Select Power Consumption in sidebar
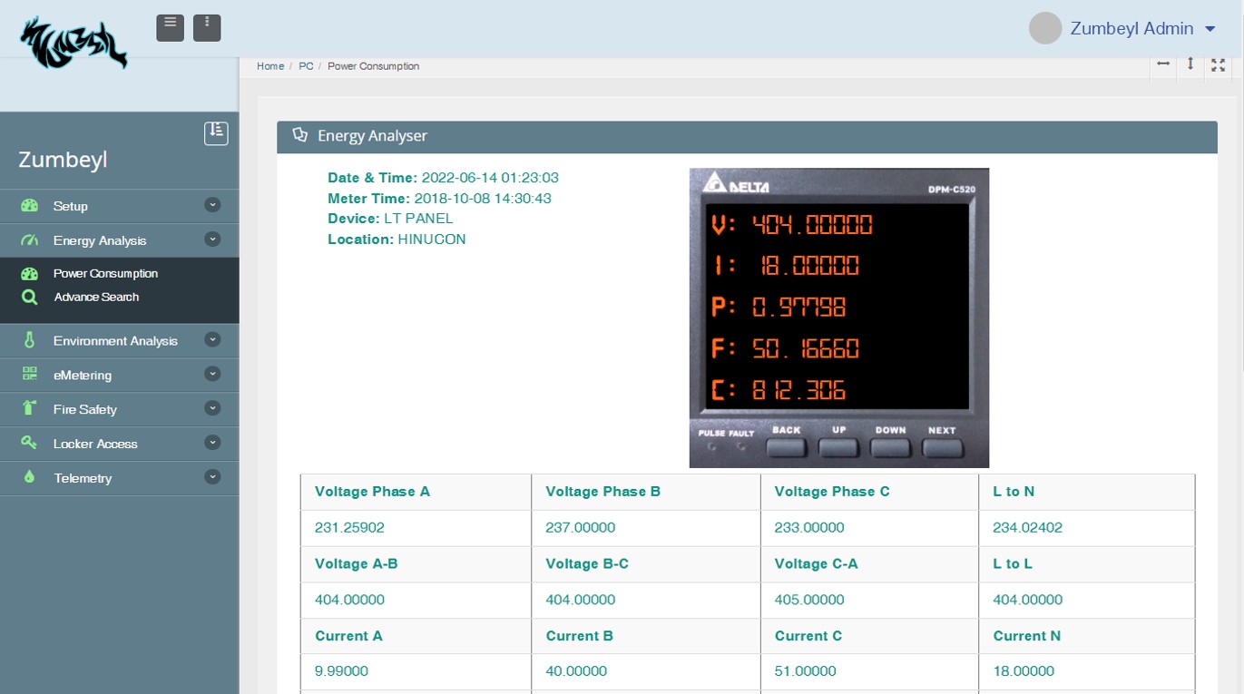 pos(105,273)
